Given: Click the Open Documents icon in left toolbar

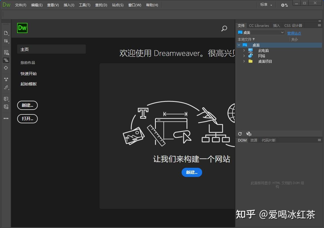Looking at the screenshot, I should pyautogui.click(x=6, y=33).
